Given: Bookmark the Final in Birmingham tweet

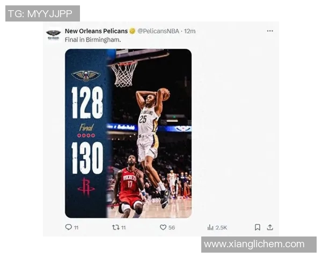Looking at the screenshot, I should [258, 227].
